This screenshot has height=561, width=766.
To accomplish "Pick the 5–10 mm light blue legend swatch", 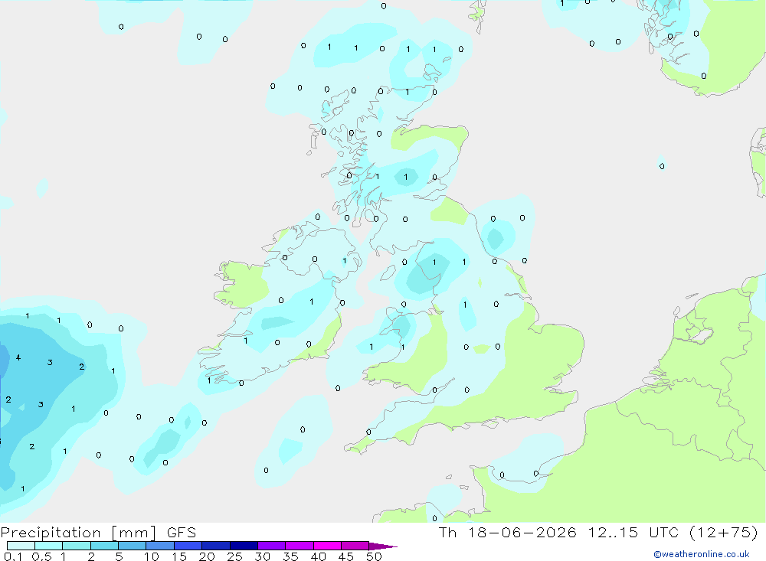I will point(132,546).
